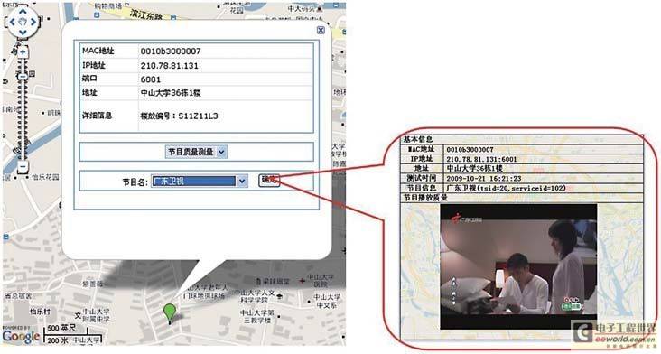Pan the map right with the right arrow
Screen dimensions: 661x354
(x=33, y=22)
